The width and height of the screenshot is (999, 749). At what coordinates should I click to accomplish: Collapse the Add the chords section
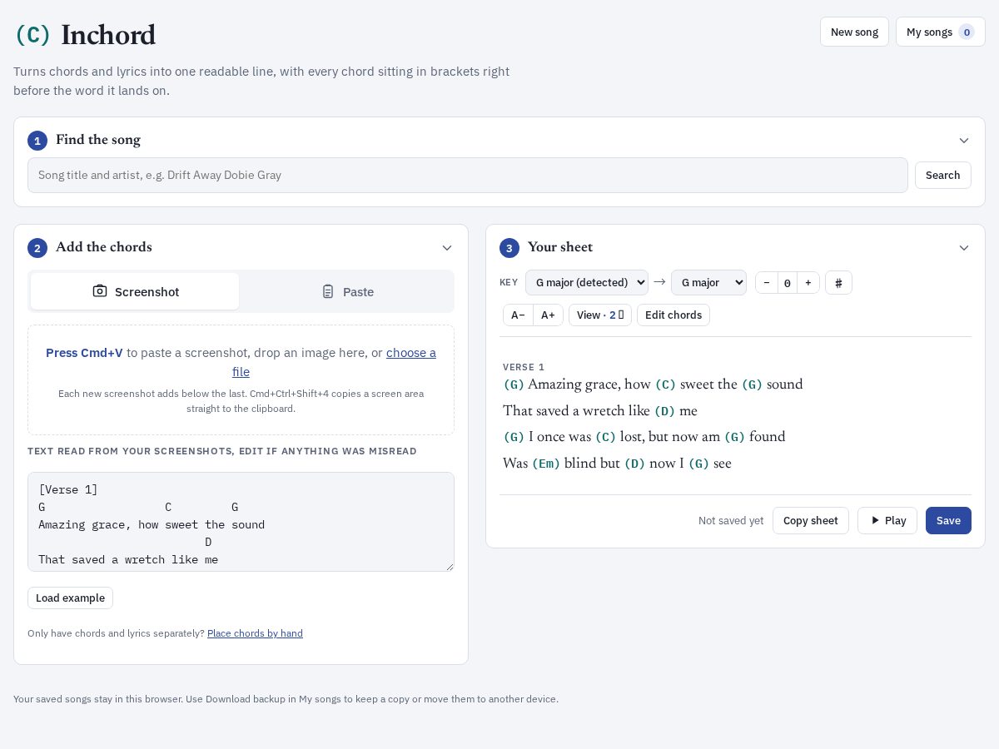coord(447,248)
